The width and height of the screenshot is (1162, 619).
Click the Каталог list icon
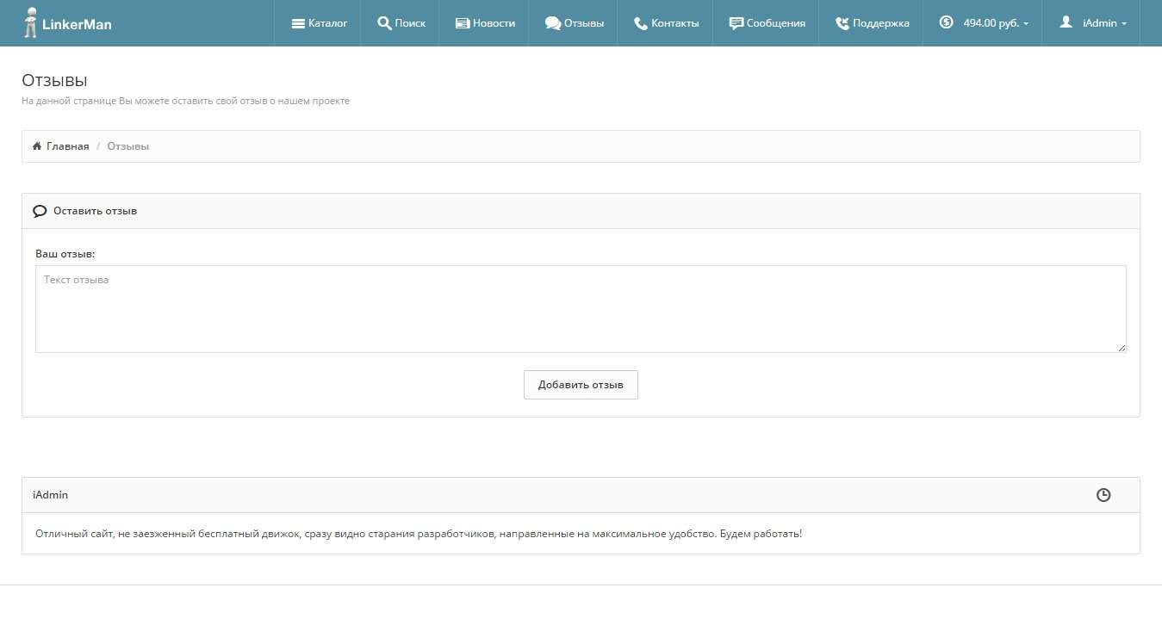(x=298, y=23)
